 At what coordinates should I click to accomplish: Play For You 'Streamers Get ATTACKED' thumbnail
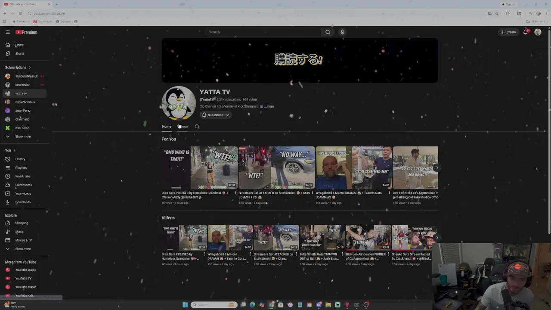[x=277, y=167]
